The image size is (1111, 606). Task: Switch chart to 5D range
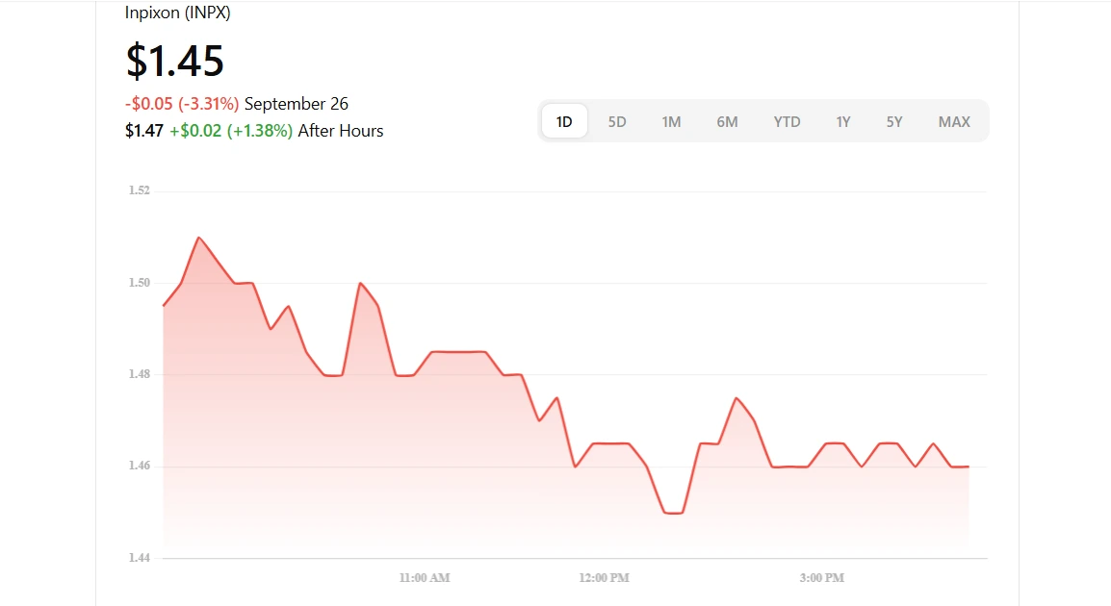[x=617, y=122]
